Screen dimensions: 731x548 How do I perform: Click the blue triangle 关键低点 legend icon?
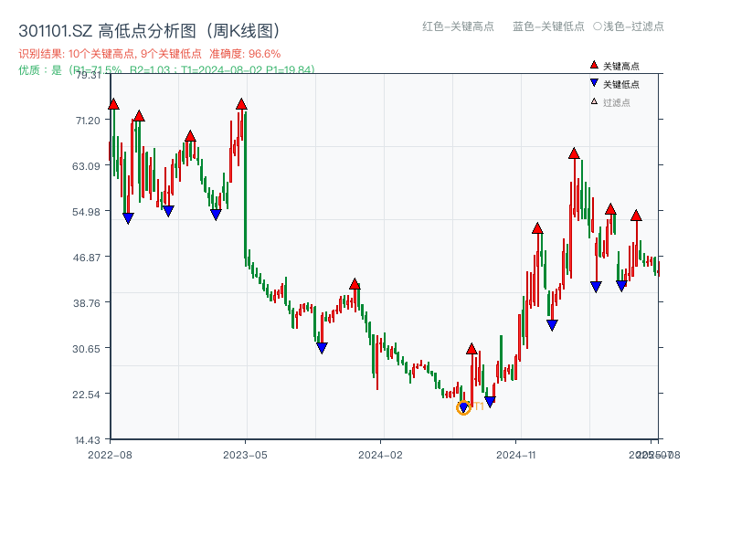tap(594, 81)
